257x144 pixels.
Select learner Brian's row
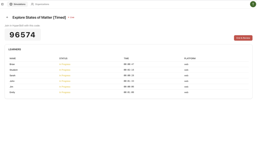pyautogui.click(x=12, y=64)
